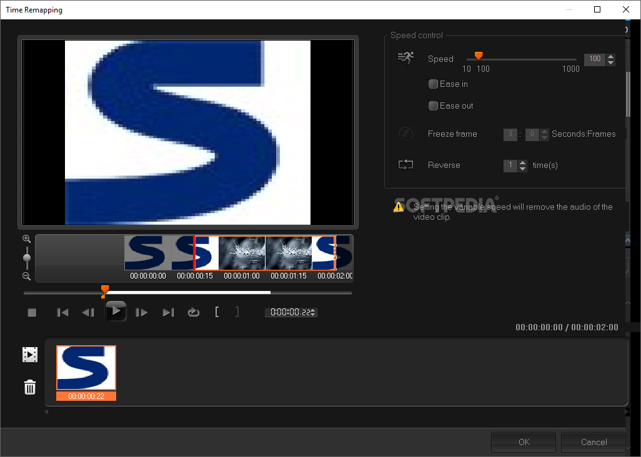Click the Reverse times input field
This screenshot has height=457, width=641.
click(510, 165)
